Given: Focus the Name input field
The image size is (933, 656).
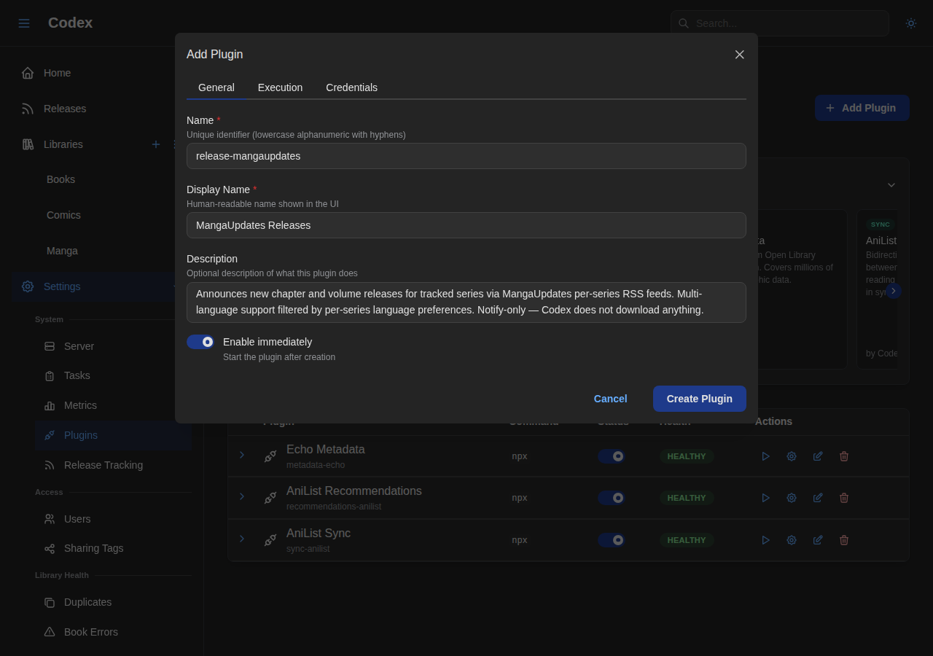Looking at the screenshot, I should 466,156.
